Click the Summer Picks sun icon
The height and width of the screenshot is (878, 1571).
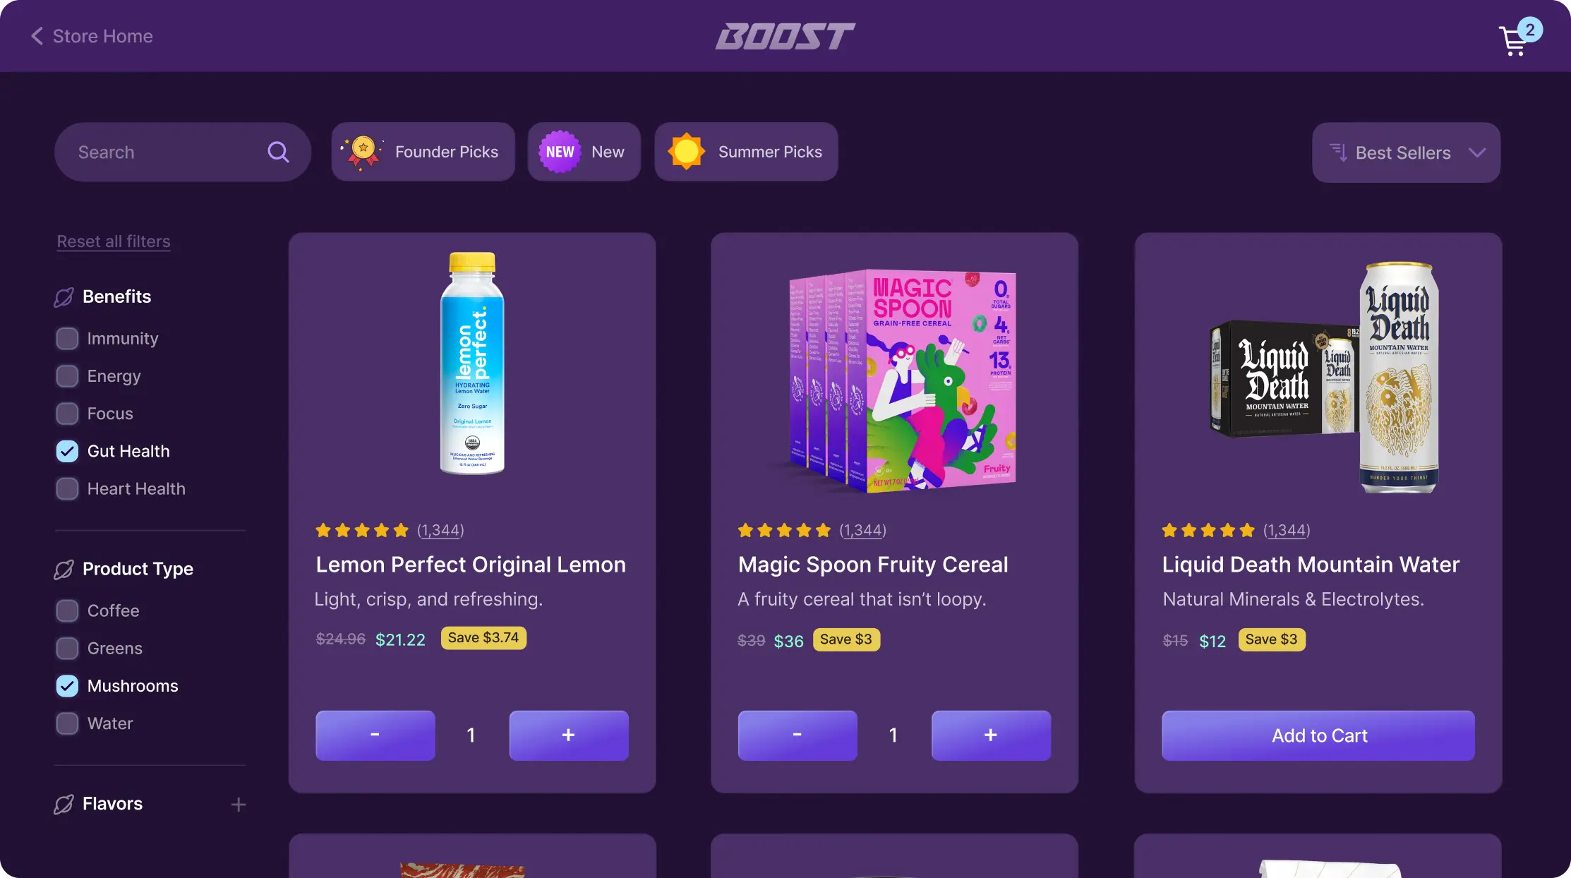(x=687, y=152)
